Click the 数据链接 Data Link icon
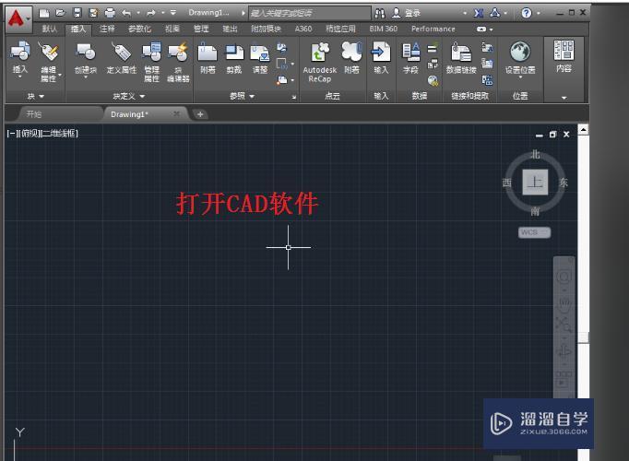629x461 pixels. click(461, 53)
